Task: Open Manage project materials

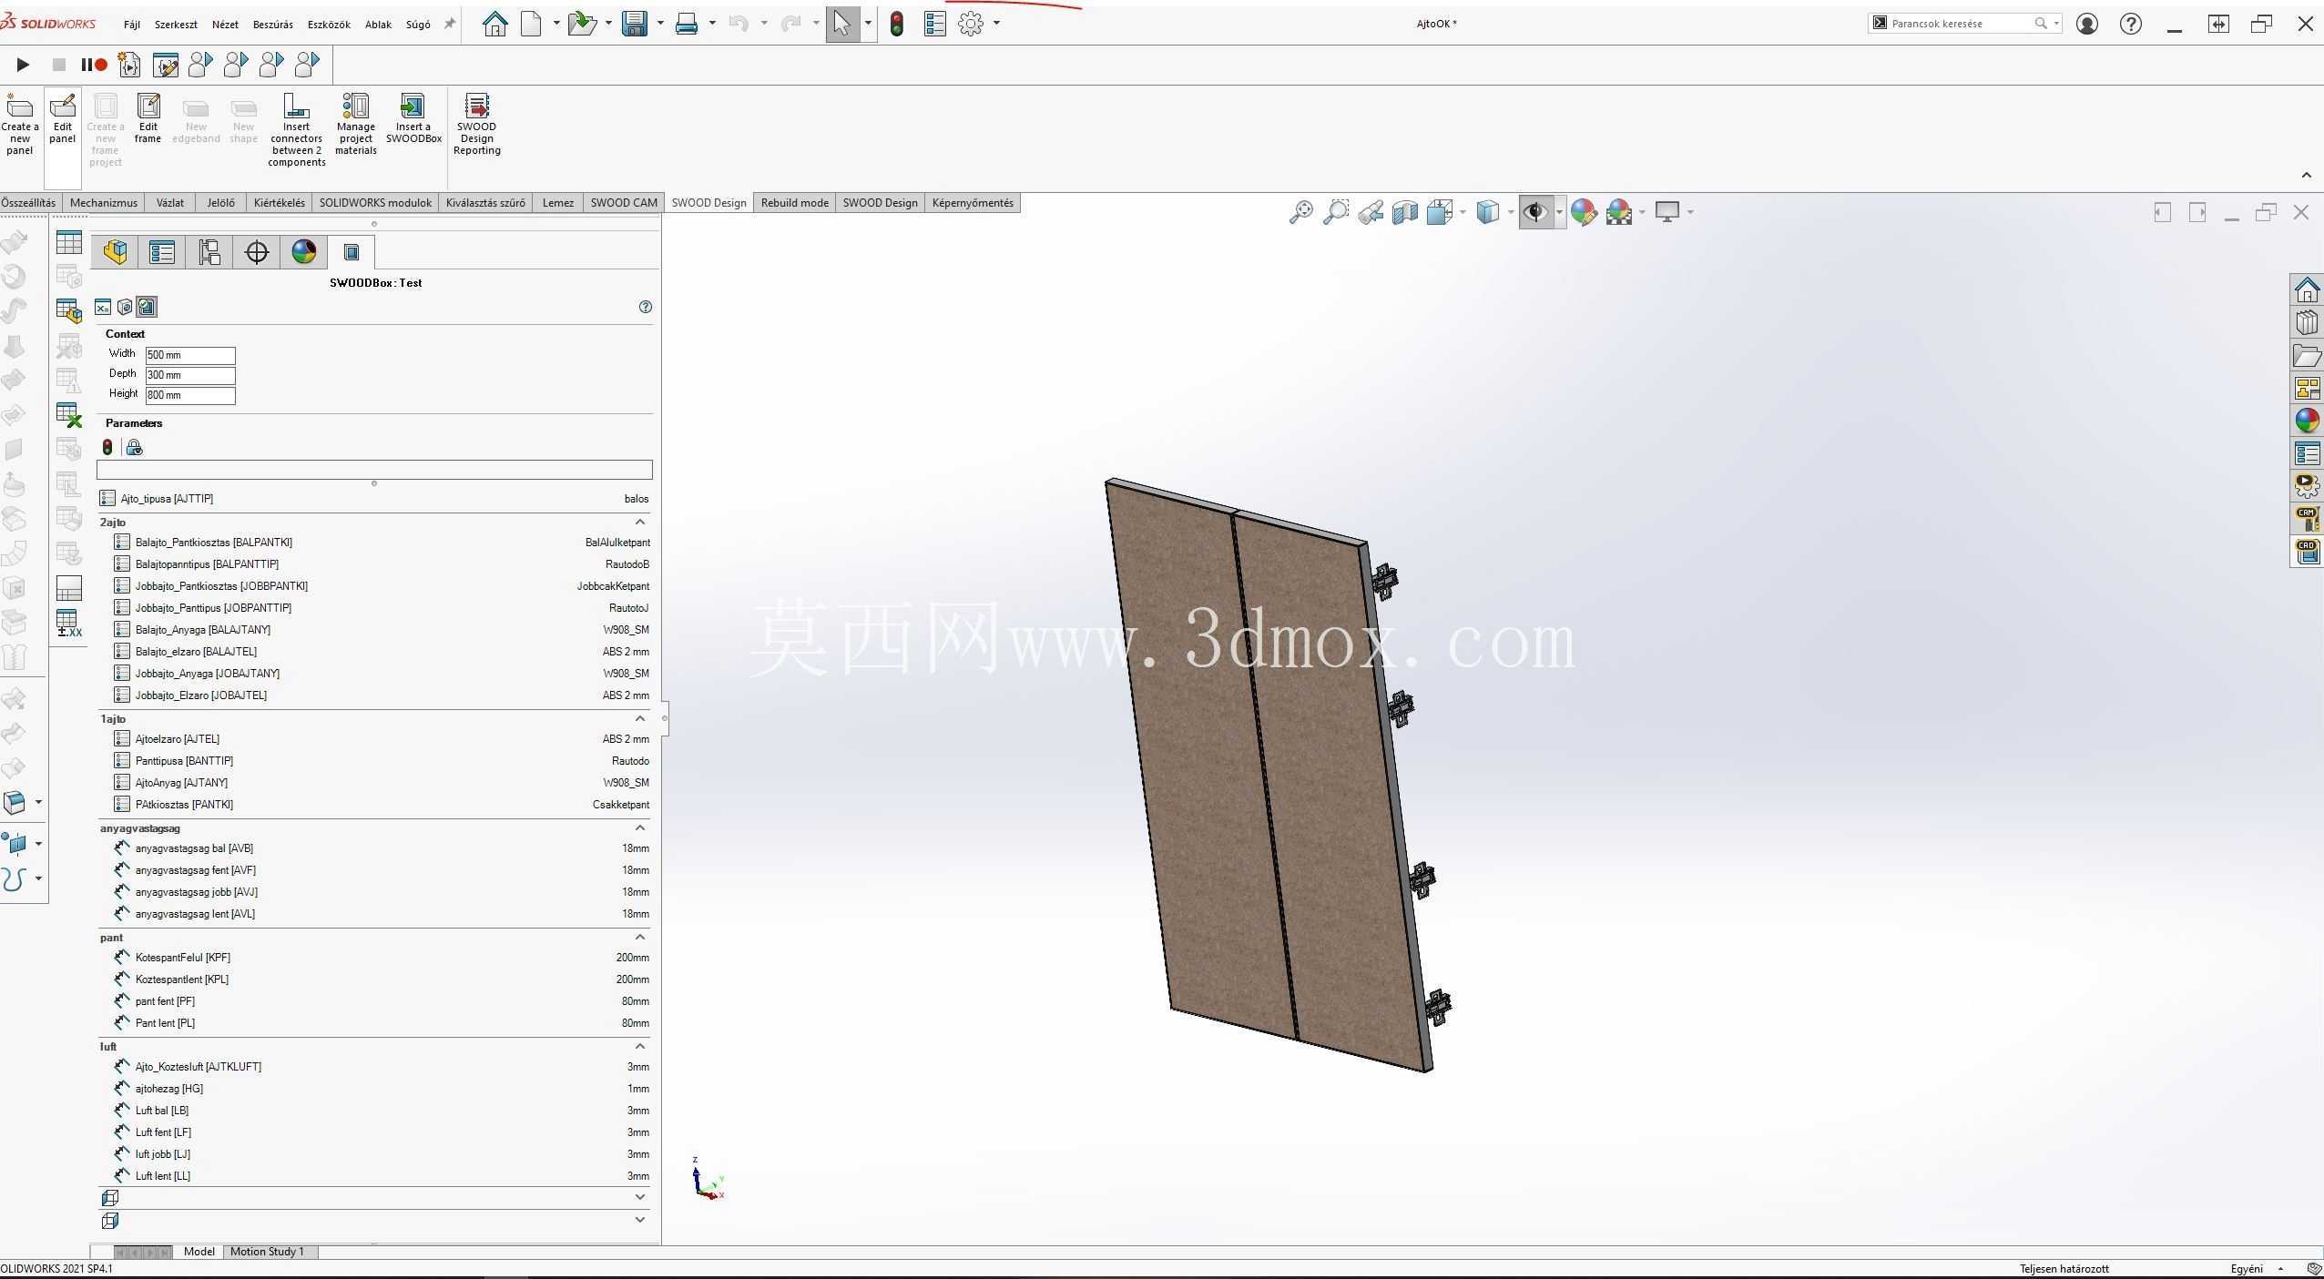Action: click(x=356, y=125)
